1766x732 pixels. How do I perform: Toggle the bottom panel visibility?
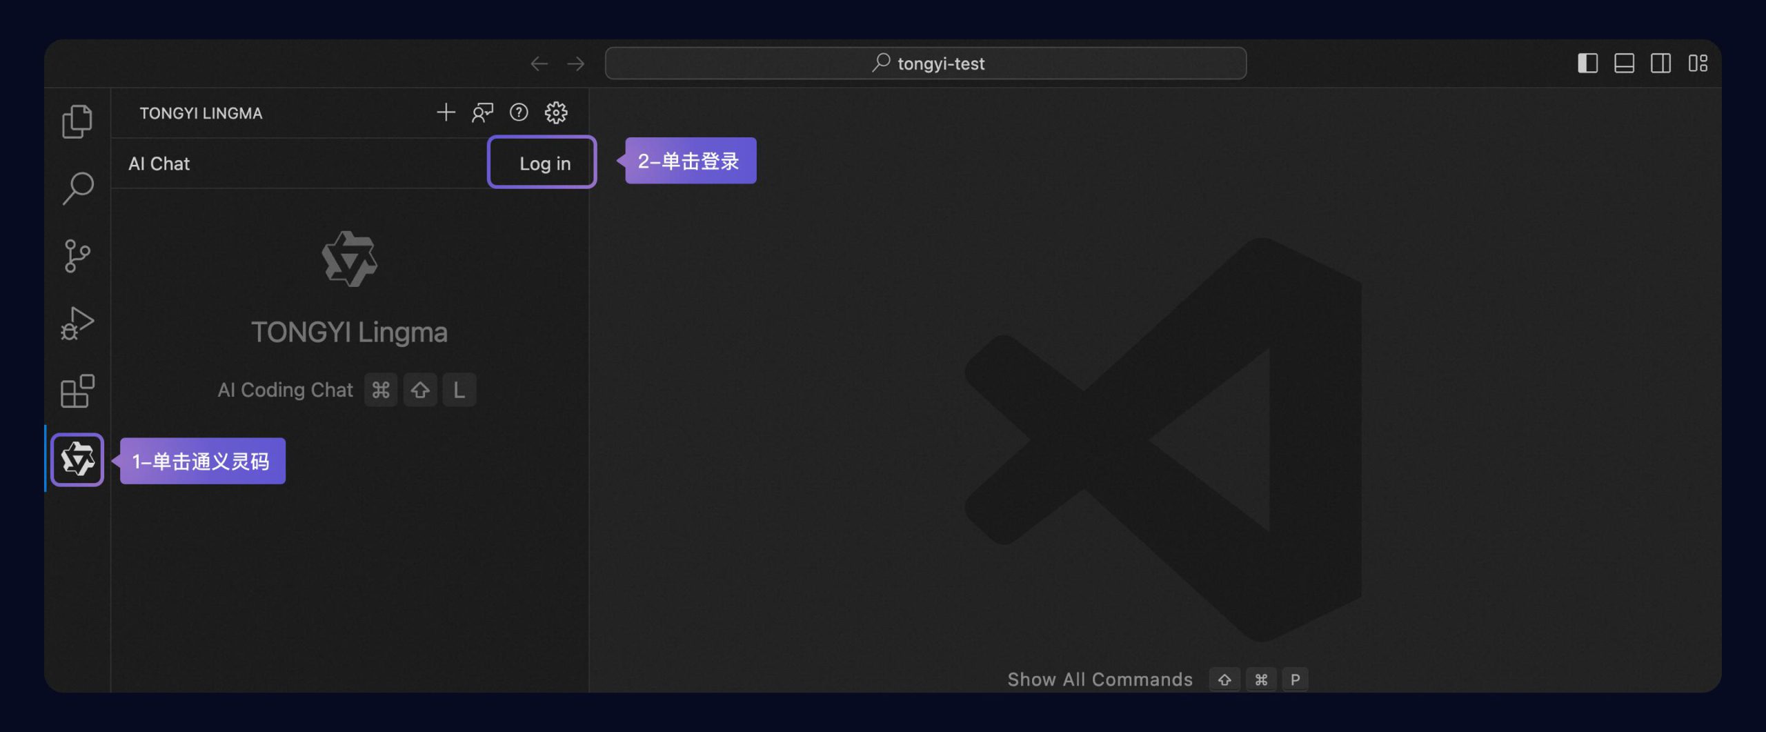[x=1625, y=63]
